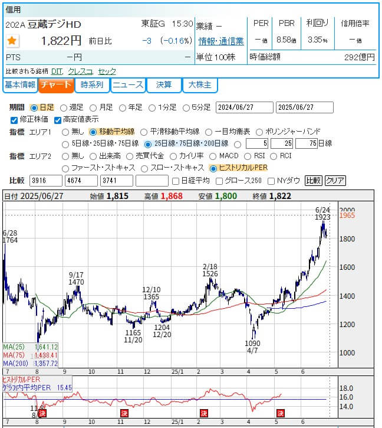Click the MA(25) legend value 1,641.12
Screen dimensions: 382x428
point(46,347)
